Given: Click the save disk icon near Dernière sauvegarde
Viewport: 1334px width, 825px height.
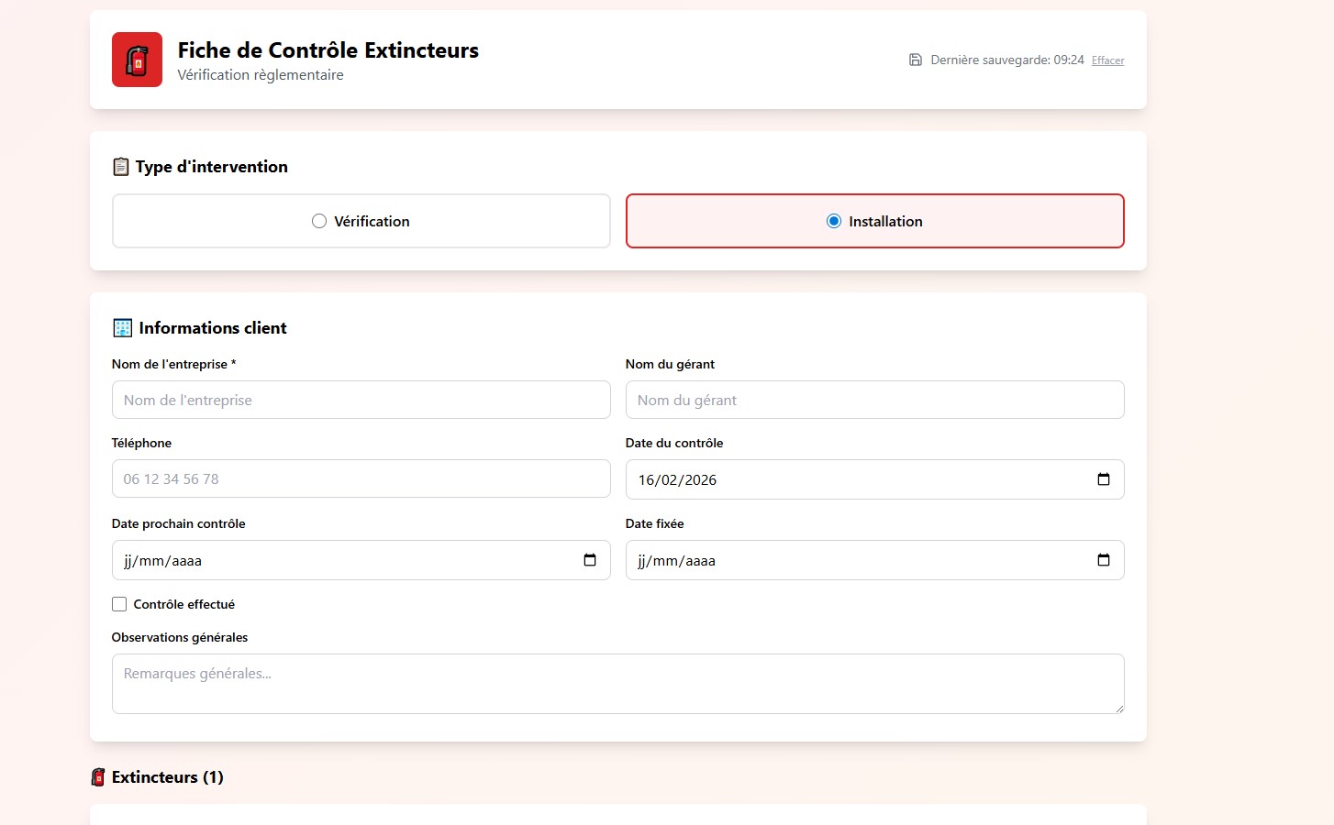Looking at the screenshot, I should coord(915,59).
